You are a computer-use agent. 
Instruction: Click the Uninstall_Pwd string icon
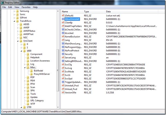pos(63,85)
